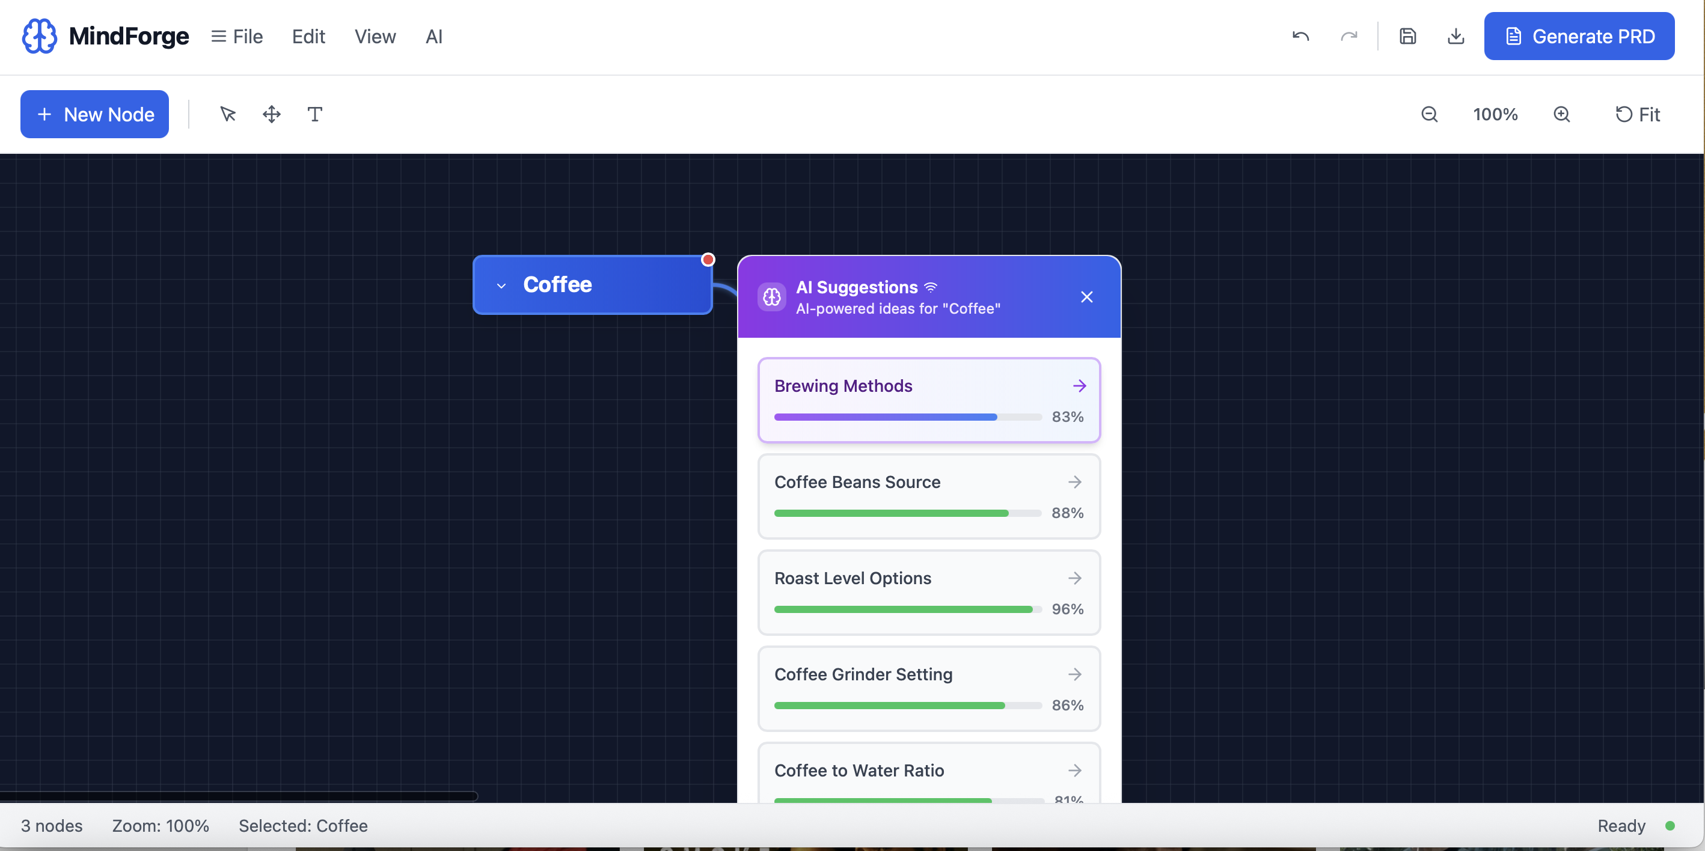
Task: Select the text tool
Action: point(315,114)
